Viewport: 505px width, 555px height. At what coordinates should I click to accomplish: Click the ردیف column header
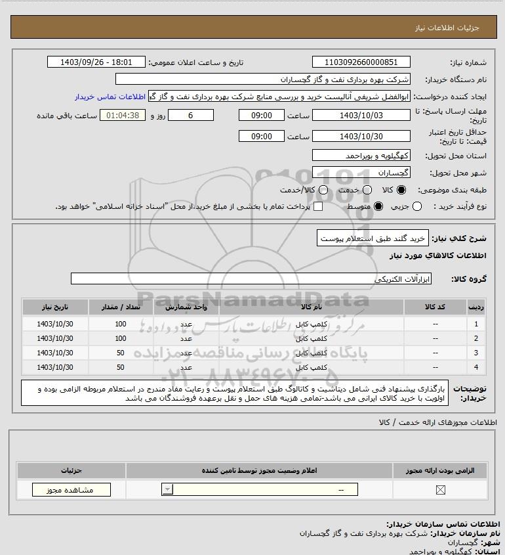476,307
